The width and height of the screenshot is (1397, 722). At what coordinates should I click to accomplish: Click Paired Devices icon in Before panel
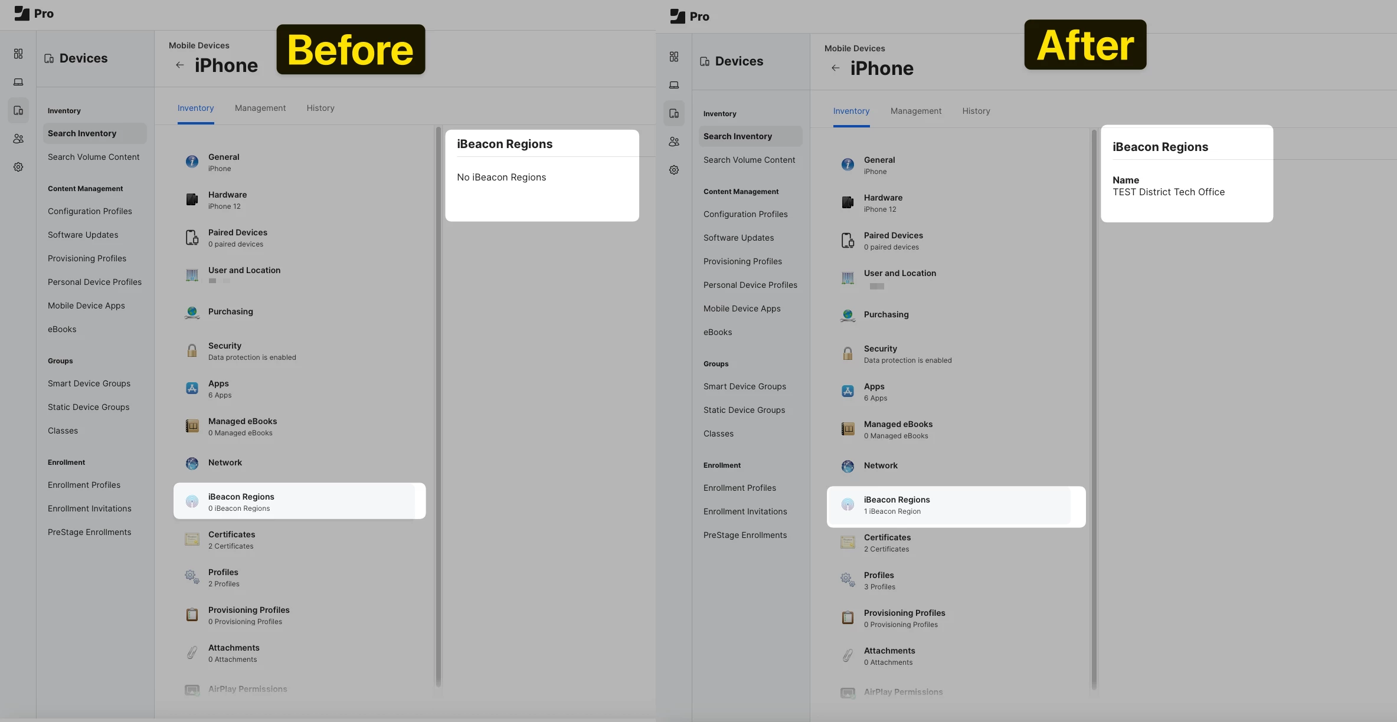(x=192, y=237)
